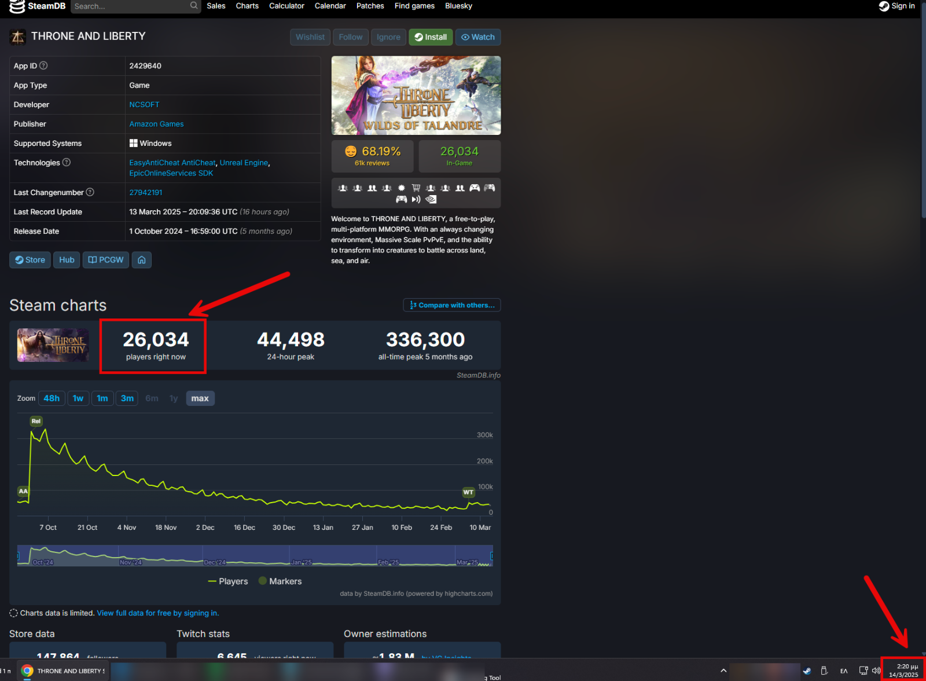The width and height of the screenshot is (926, 681).
Task: Click the controller icon in second feature row
Action: (x=401, y=199)
